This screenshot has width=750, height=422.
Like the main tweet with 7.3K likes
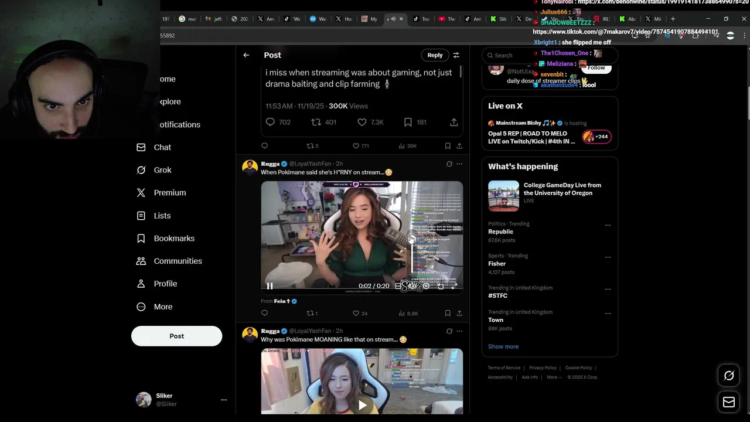[370, 122]
